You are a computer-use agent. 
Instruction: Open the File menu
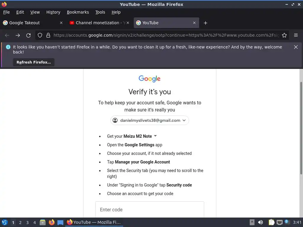pos(7,12)
